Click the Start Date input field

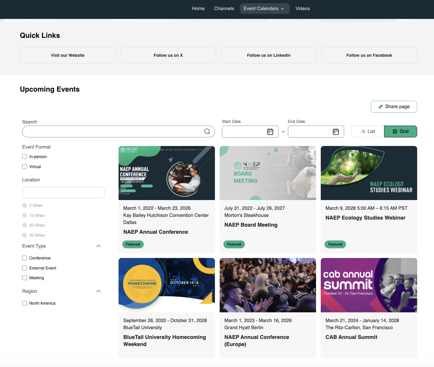pos(250,132)
